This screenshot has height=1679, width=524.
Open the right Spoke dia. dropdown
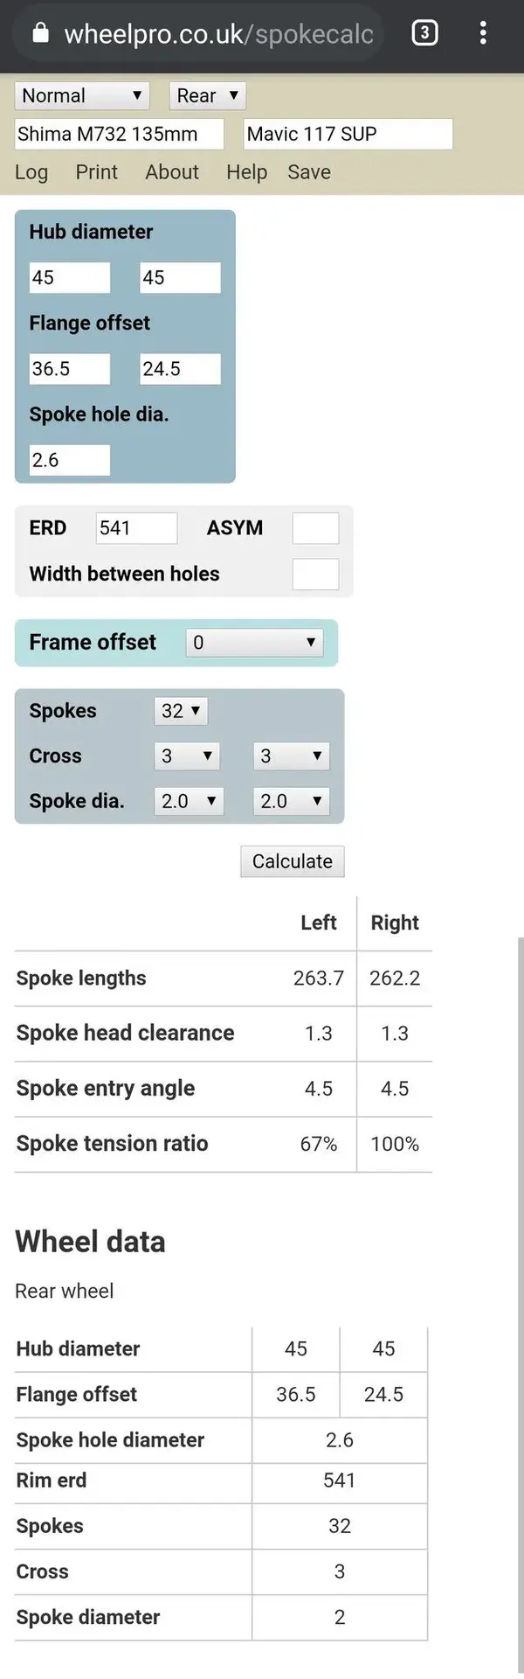coord(291,802)
